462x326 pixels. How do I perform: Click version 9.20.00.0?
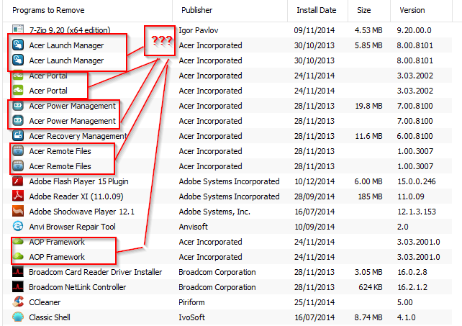click(x=414, y=30)
